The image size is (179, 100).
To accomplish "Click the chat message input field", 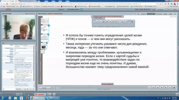I will click(10, 89).
